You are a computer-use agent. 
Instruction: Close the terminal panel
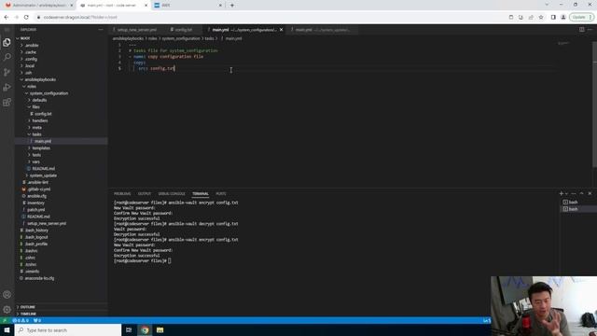tap(590, 193)
